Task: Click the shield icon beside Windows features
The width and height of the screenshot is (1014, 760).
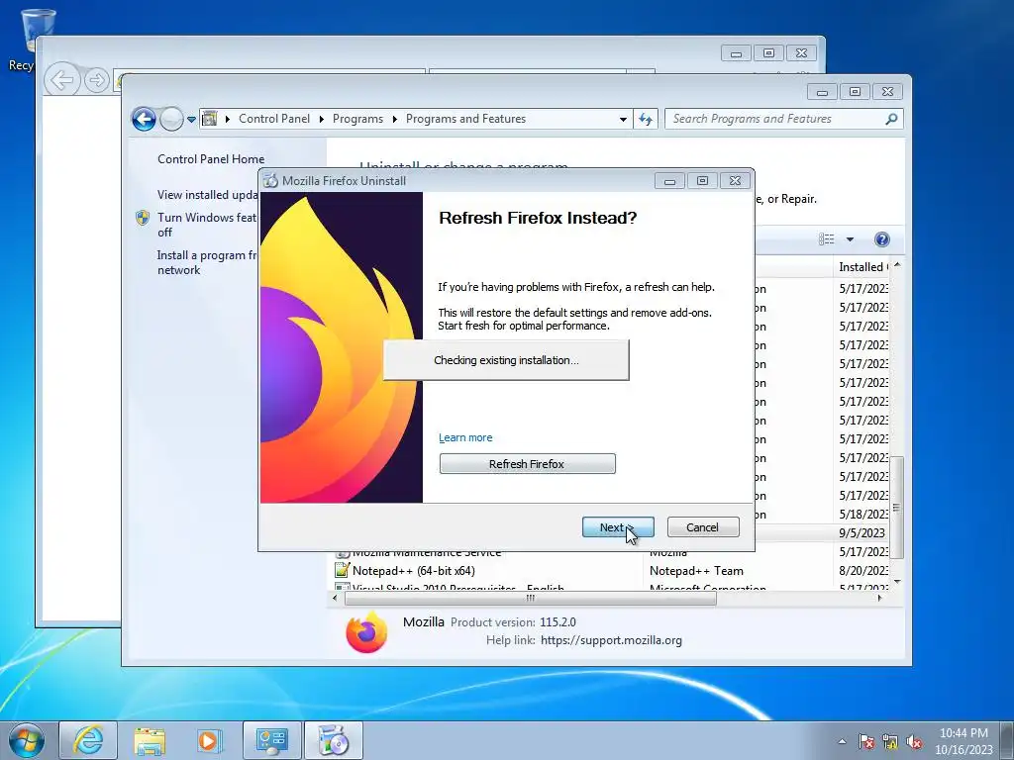Action: point(143,218)
